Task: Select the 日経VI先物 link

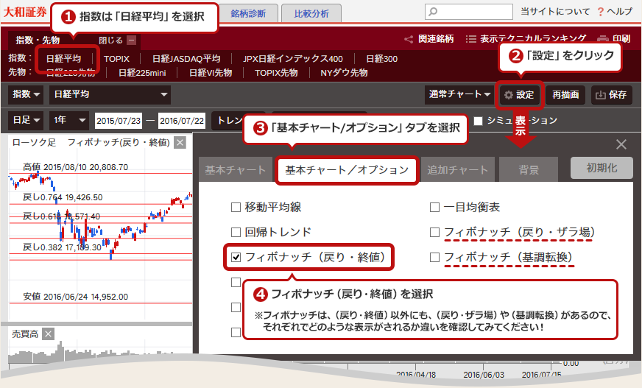Action: click(x=211, y=73)
